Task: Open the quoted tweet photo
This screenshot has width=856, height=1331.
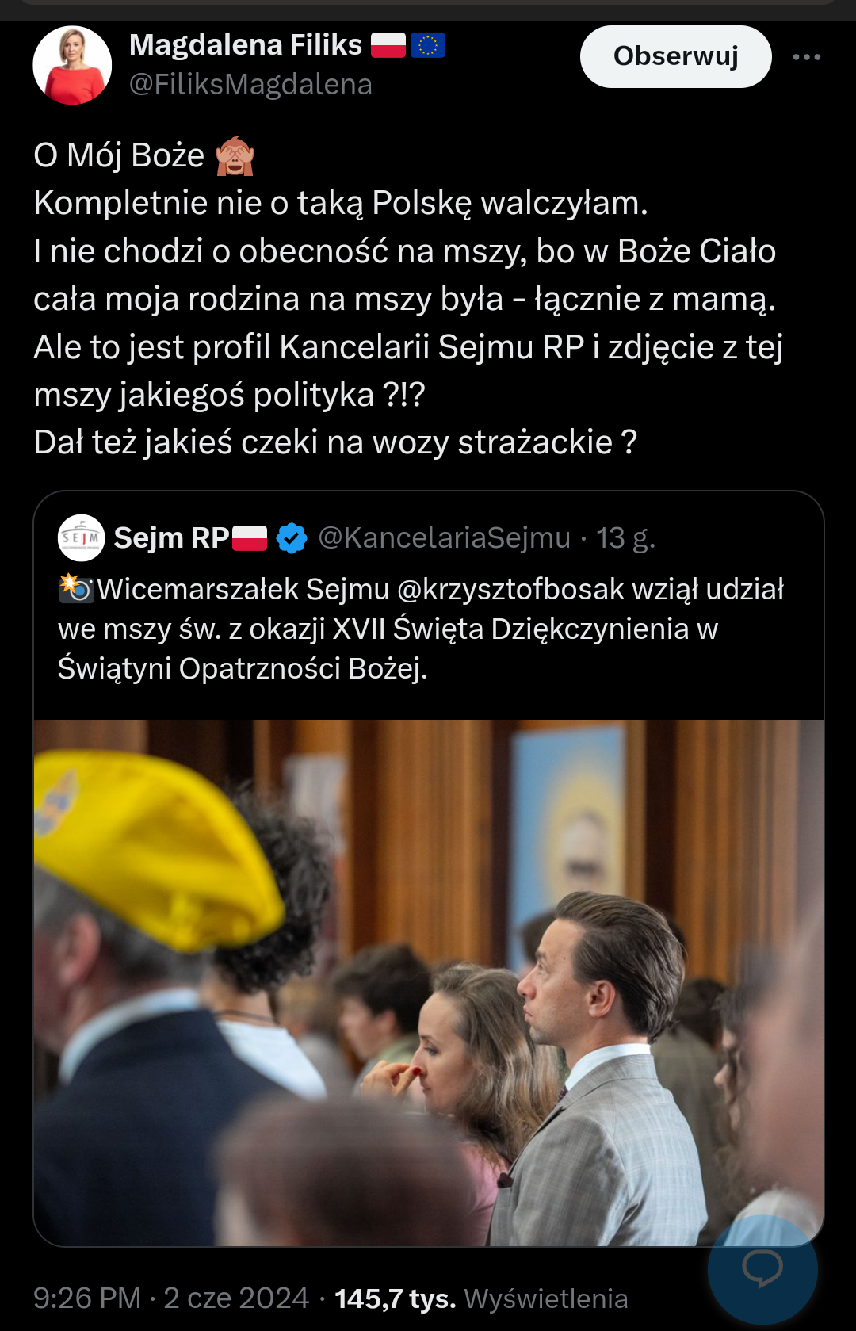Action: (x=429, y=983)
